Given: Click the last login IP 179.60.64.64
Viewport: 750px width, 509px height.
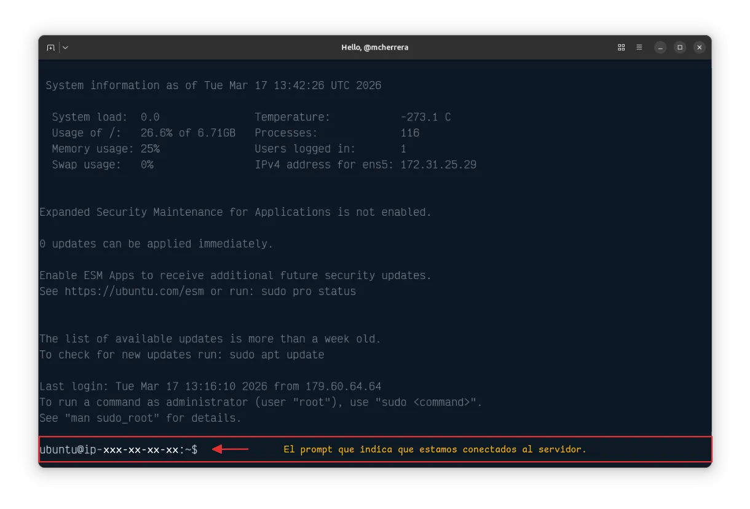Looking at the screenshot, I should click(343, 387).
